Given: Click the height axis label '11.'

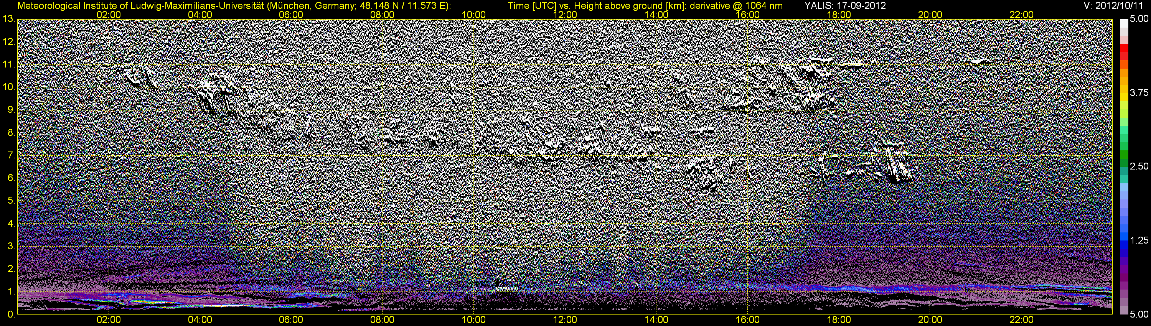Looking at the screenshot, I should click(8, 65).
